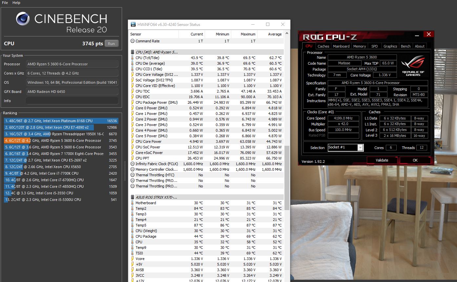This screenshot has height=282, width=457.
Task: Run the CPU benchmark in Cinebench
Action: tap(112, 44)
